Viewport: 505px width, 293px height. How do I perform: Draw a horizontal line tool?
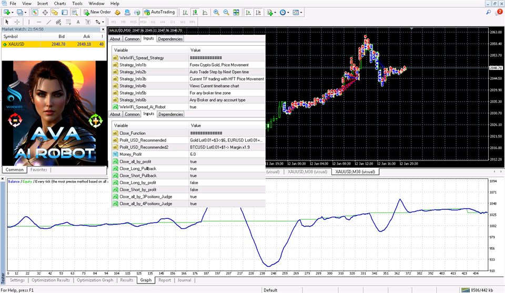[38, 22]
